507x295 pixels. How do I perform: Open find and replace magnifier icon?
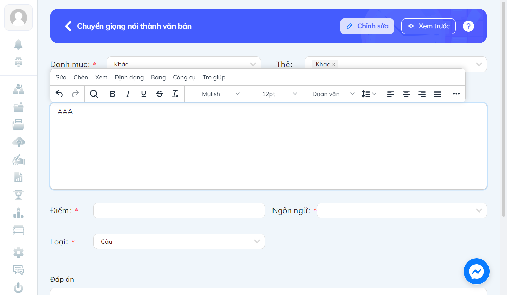[94, 94]
